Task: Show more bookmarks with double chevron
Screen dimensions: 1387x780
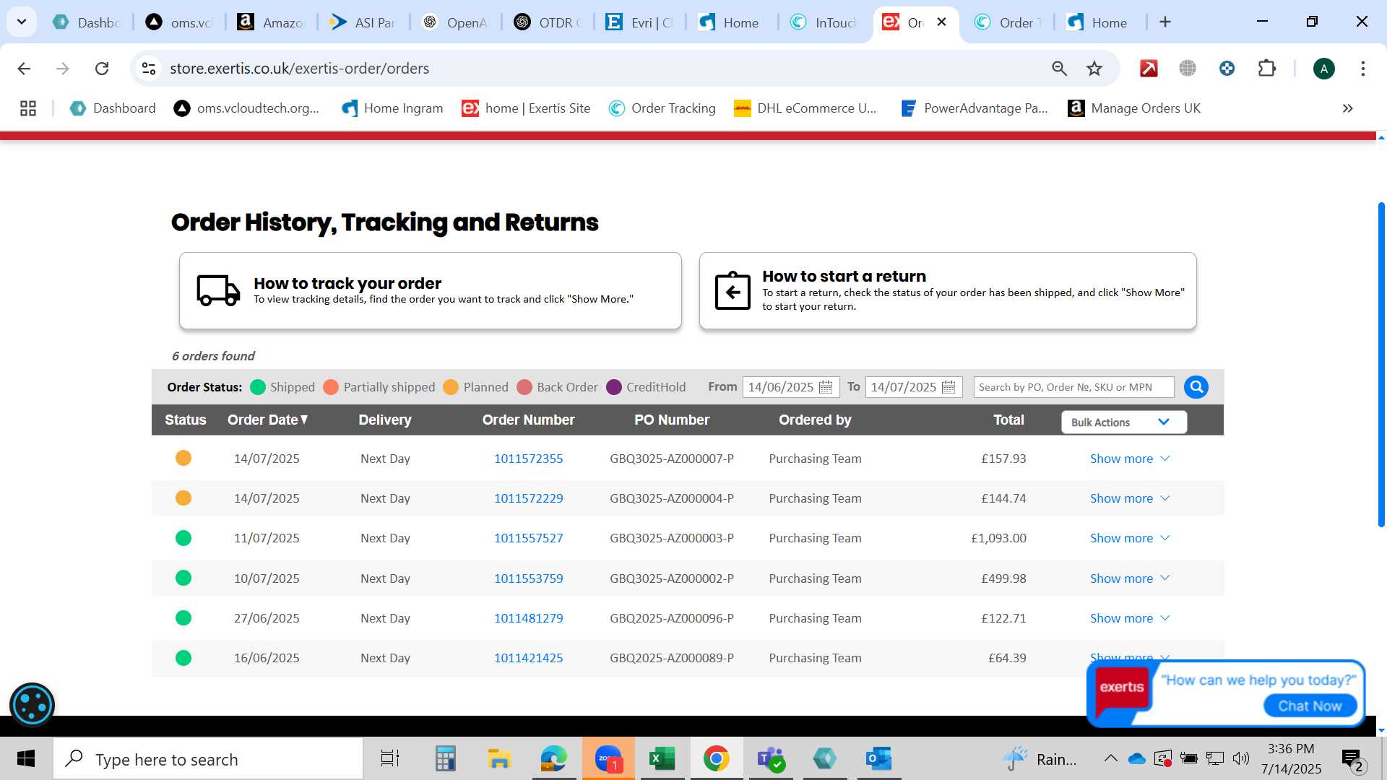Action: pos(1347,108)
